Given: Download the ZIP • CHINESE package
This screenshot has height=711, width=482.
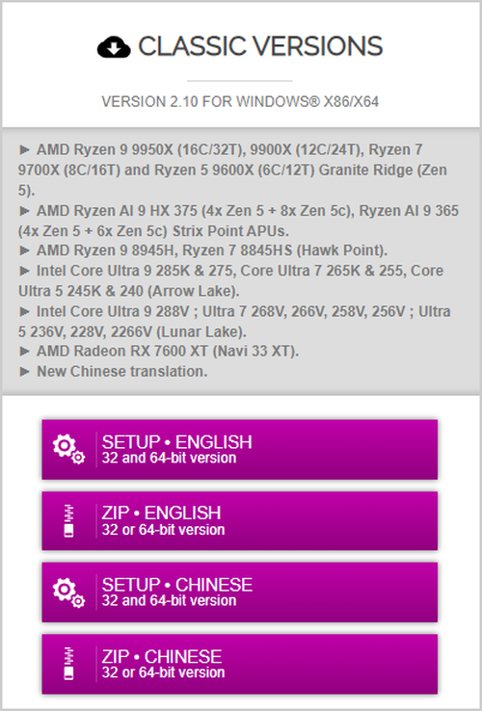Looking at the screenshot, I should 240,665.
